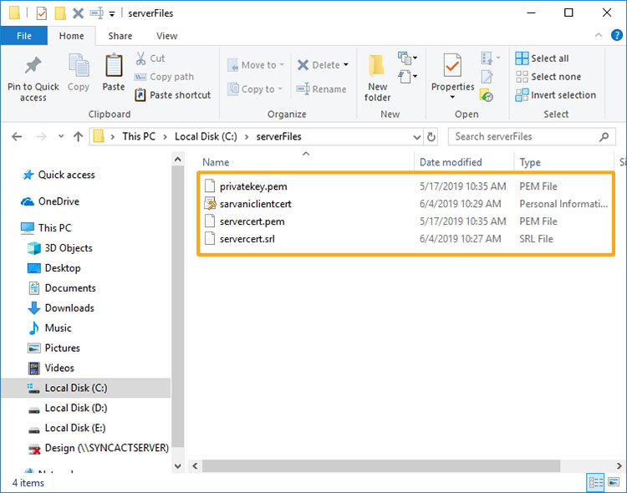The image size is (627, 493).
Task: Open the View ribbon tab
Action: [166, 36]
